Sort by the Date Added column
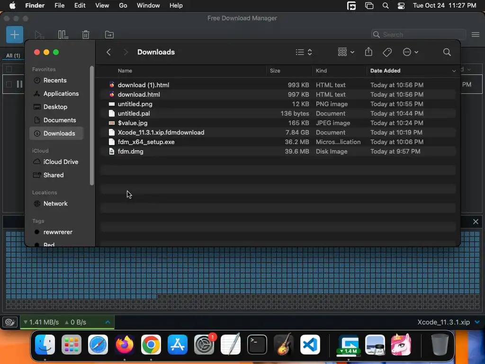The image size is (485, 364). [x=385, y=71]
